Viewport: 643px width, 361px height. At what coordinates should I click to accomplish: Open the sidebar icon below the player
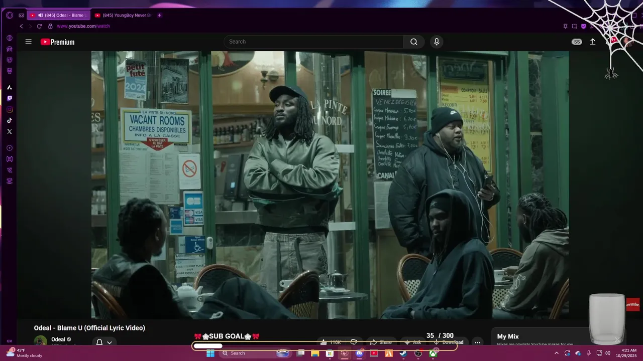pyautogui.click(x=9, y=159)
